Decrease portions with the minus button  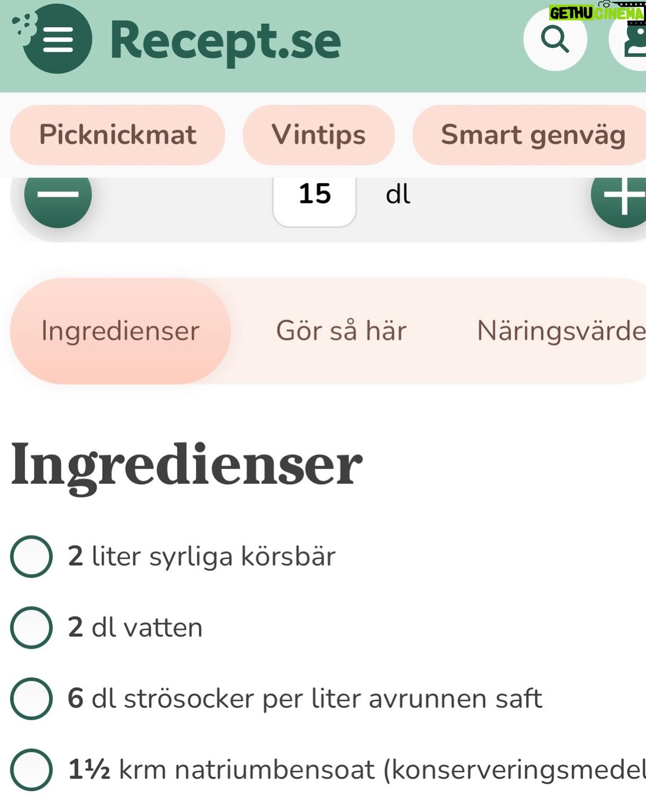pos(58,195)
